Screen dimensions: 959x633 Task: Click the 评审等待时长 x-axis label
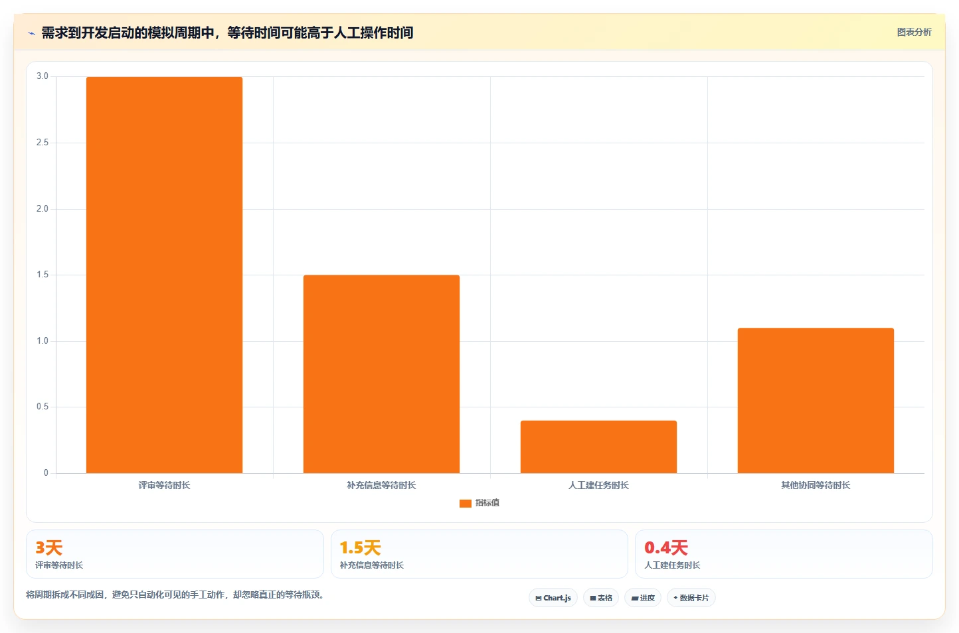pos(164,486)
